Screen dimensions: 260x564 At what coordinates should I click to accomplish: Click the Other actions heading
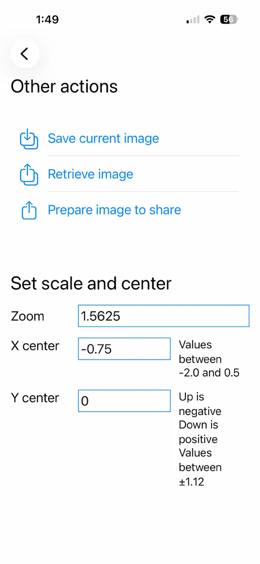coord(64,86)
